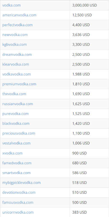The image size is (109, 217).
Task: Open mybigpicklevodka.com listing
Action: 21,183
